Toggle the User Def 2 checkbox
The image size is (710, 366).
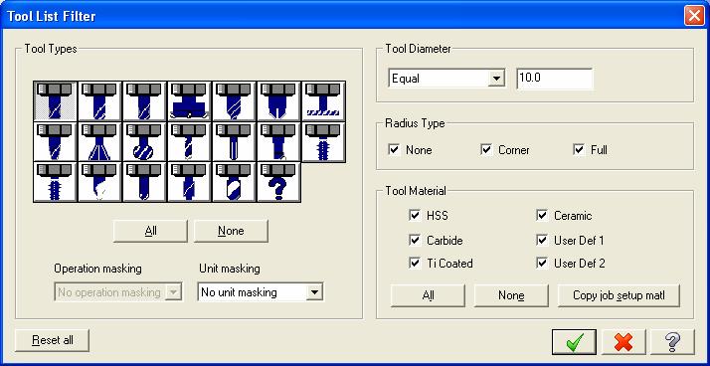click(x=542, y=263)
